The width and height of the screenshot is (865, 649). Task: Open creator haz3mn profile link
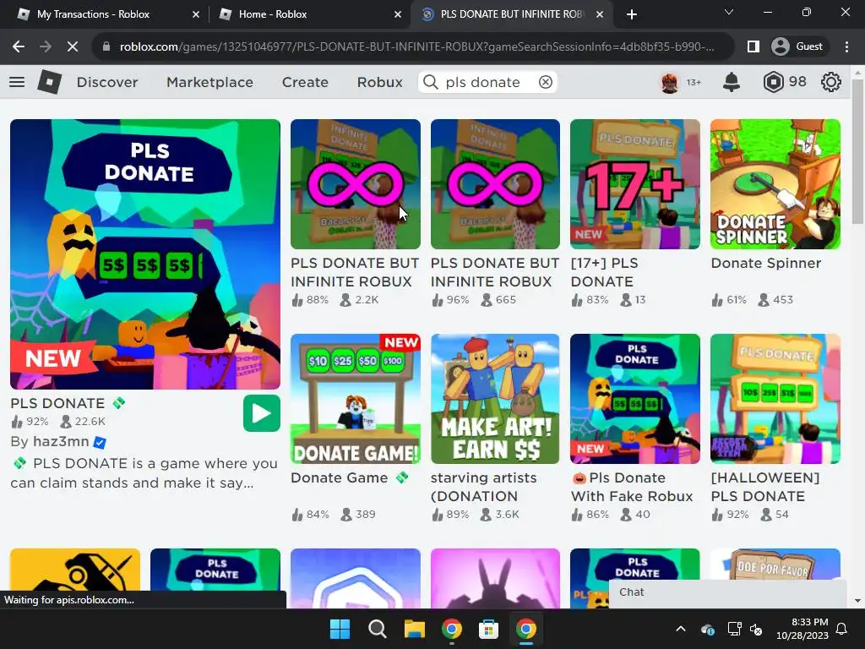point(61,441)
